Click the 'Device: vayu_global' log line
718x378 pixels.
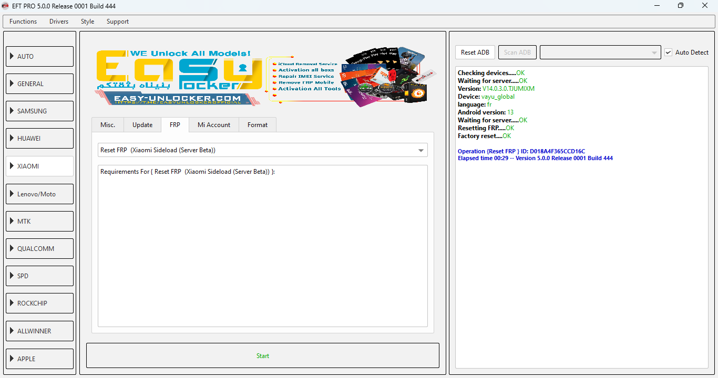486,97
